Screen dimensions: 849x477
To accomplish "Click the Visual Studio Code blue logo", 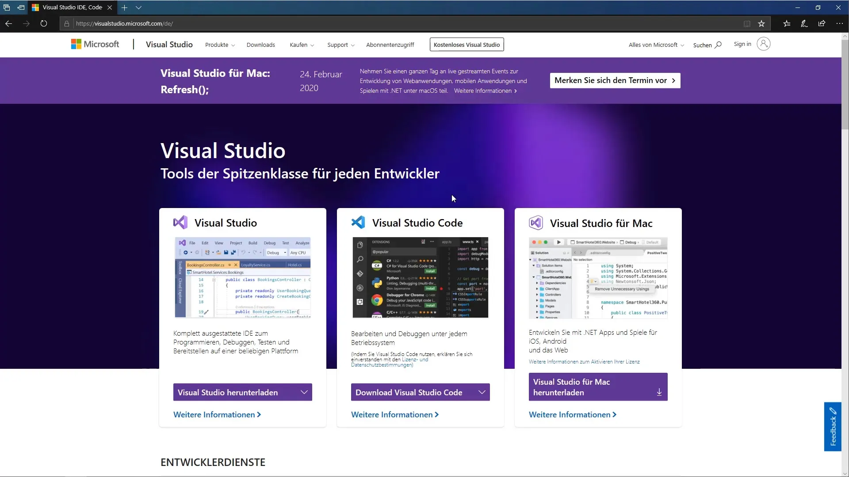I will pos(358,223).
